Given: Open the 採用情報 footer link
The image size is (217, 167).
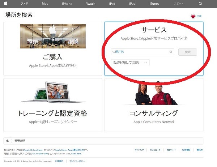Looking at the screenshot, I should pos(186,150).
